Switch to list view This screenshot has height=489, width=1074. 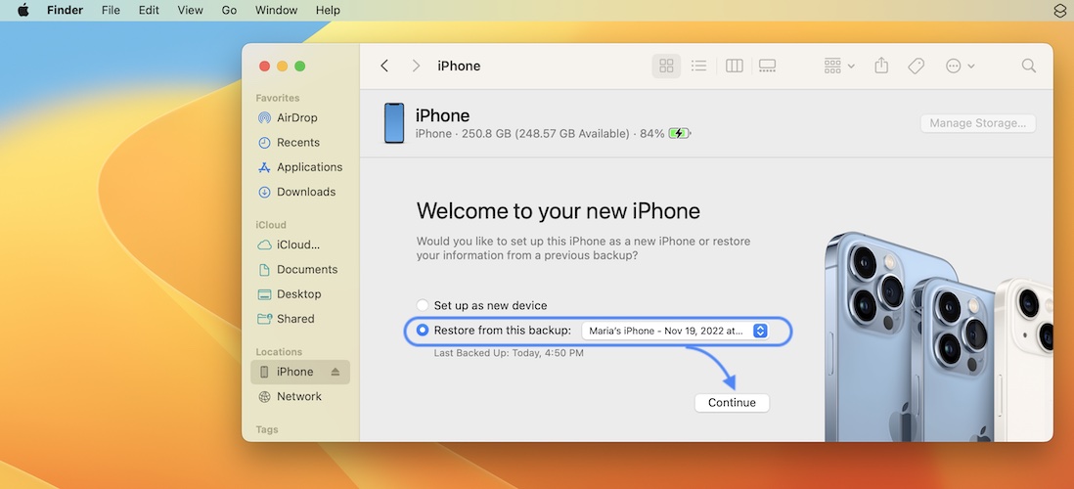pos(698,66)
